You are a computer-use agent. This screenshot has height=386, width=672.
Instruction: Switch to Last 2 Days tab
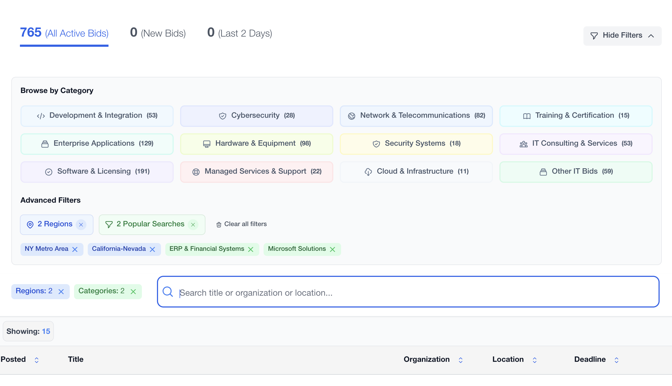[x=240, y=33]
